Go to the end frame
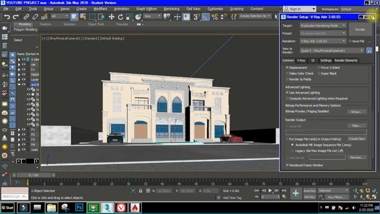The width and height of the screenshot is (380, 214). coord(284,191)
